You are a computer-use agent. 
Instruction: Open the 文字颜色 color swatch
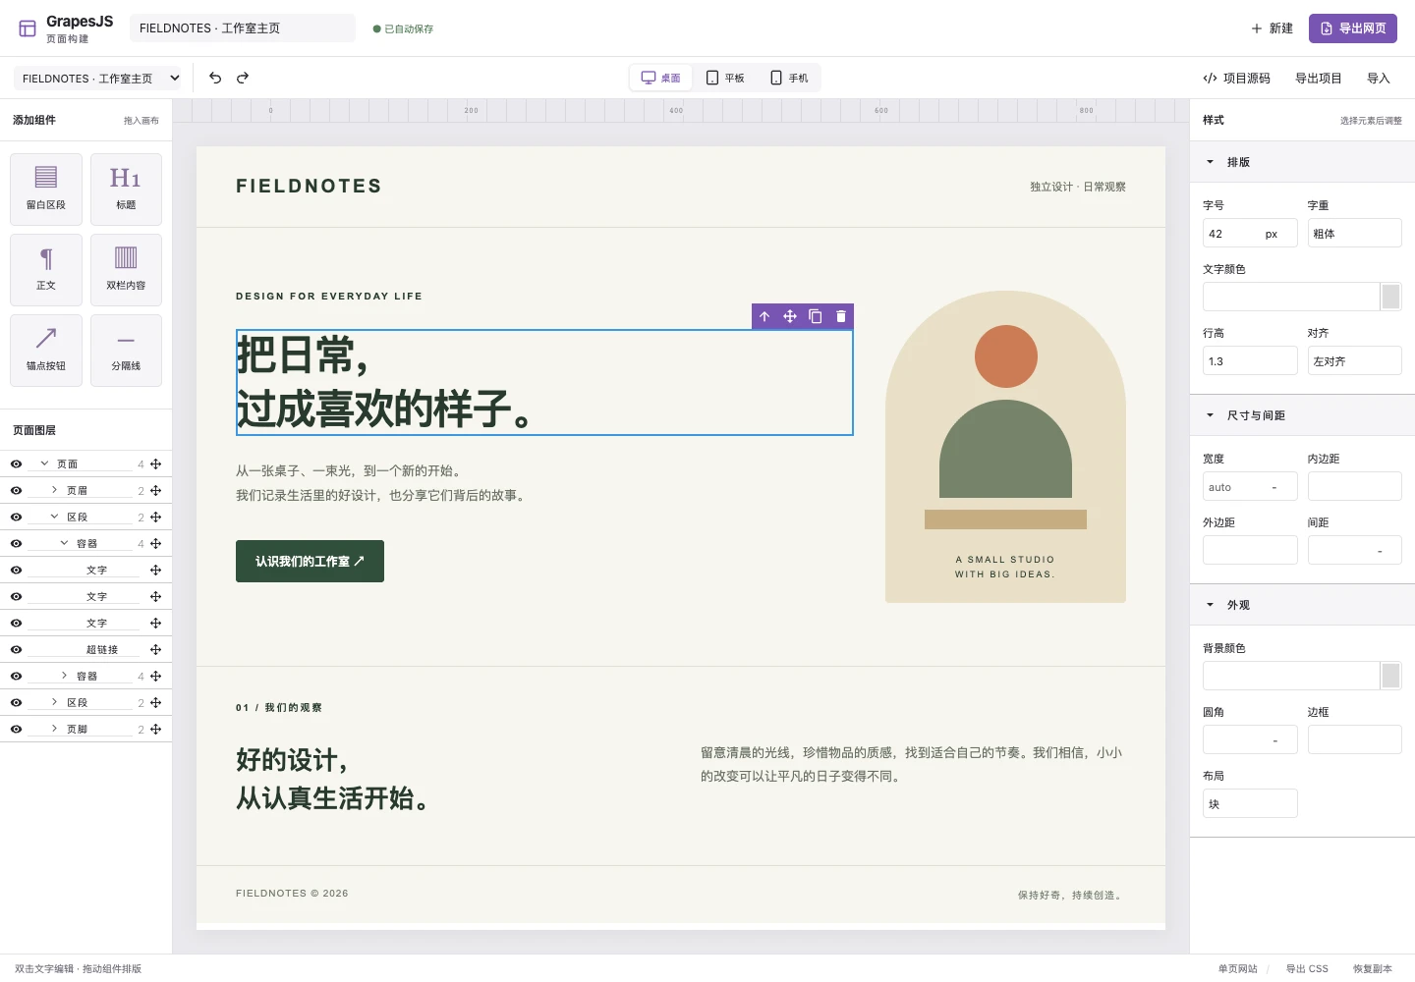tap(1390, 297)
